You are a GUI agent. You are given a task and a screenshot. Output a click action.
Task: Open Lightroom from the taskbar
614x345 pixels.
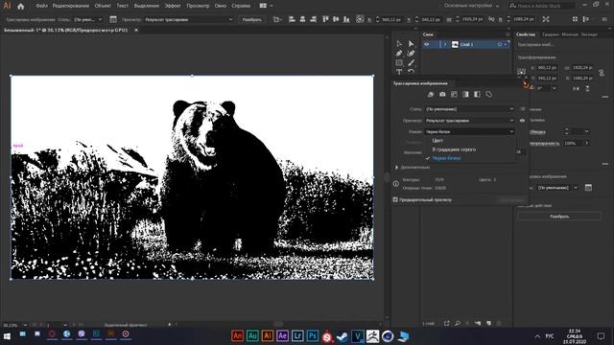[297, 335]
